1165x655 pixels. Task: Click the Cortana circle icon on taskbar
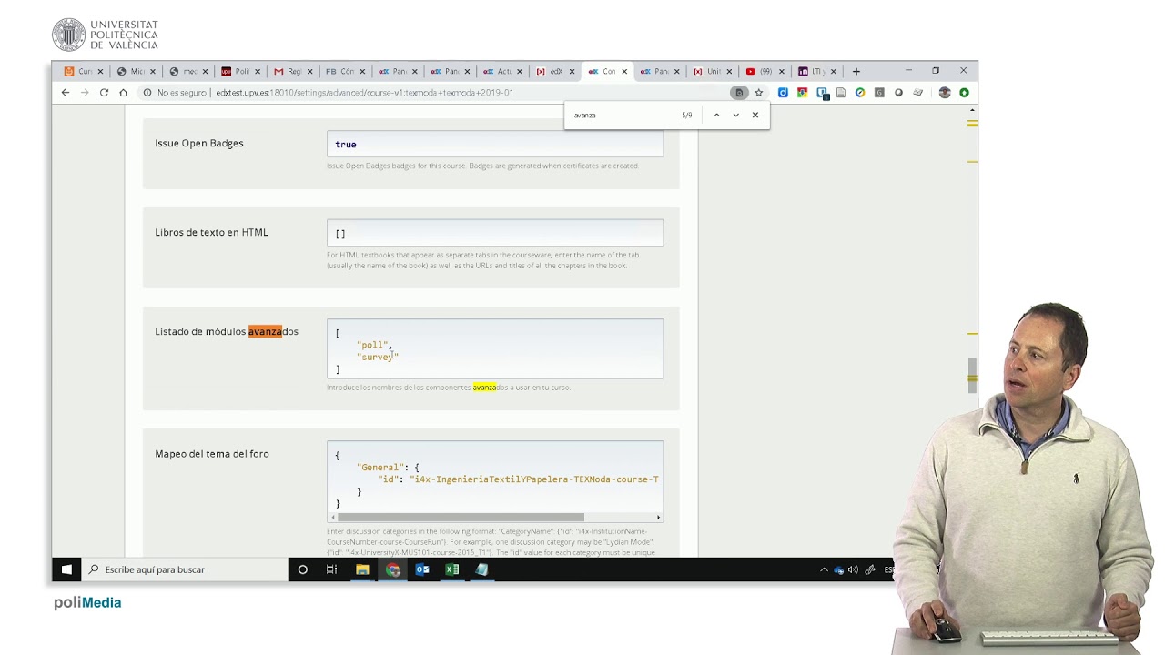pyautogui.click(x=302, y=569)
